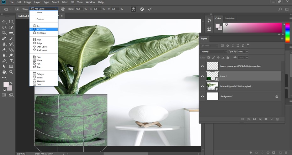Click the delete layer trash icon

[x=277, y=119]
